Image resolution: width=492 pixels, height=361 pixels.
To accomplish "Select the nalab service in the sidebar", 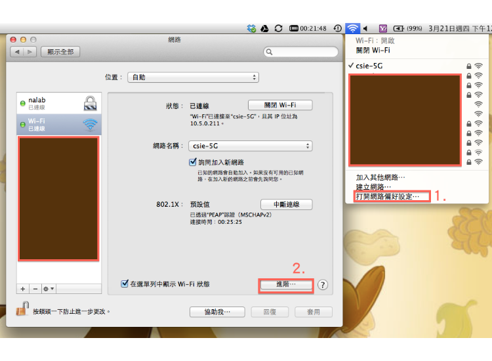I will coord(59,103).
